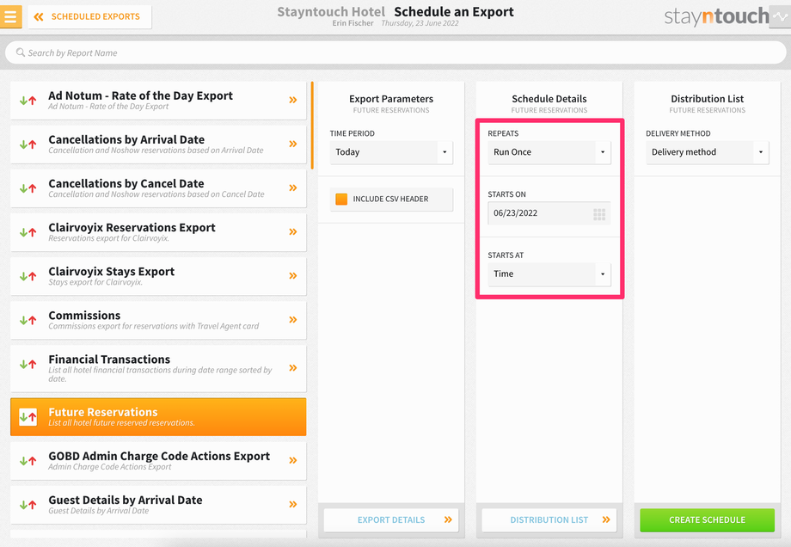This screenshot has height=547, width=791.
Task: Select Clairvoyix Stays Export
Action: tap(158, 276)
